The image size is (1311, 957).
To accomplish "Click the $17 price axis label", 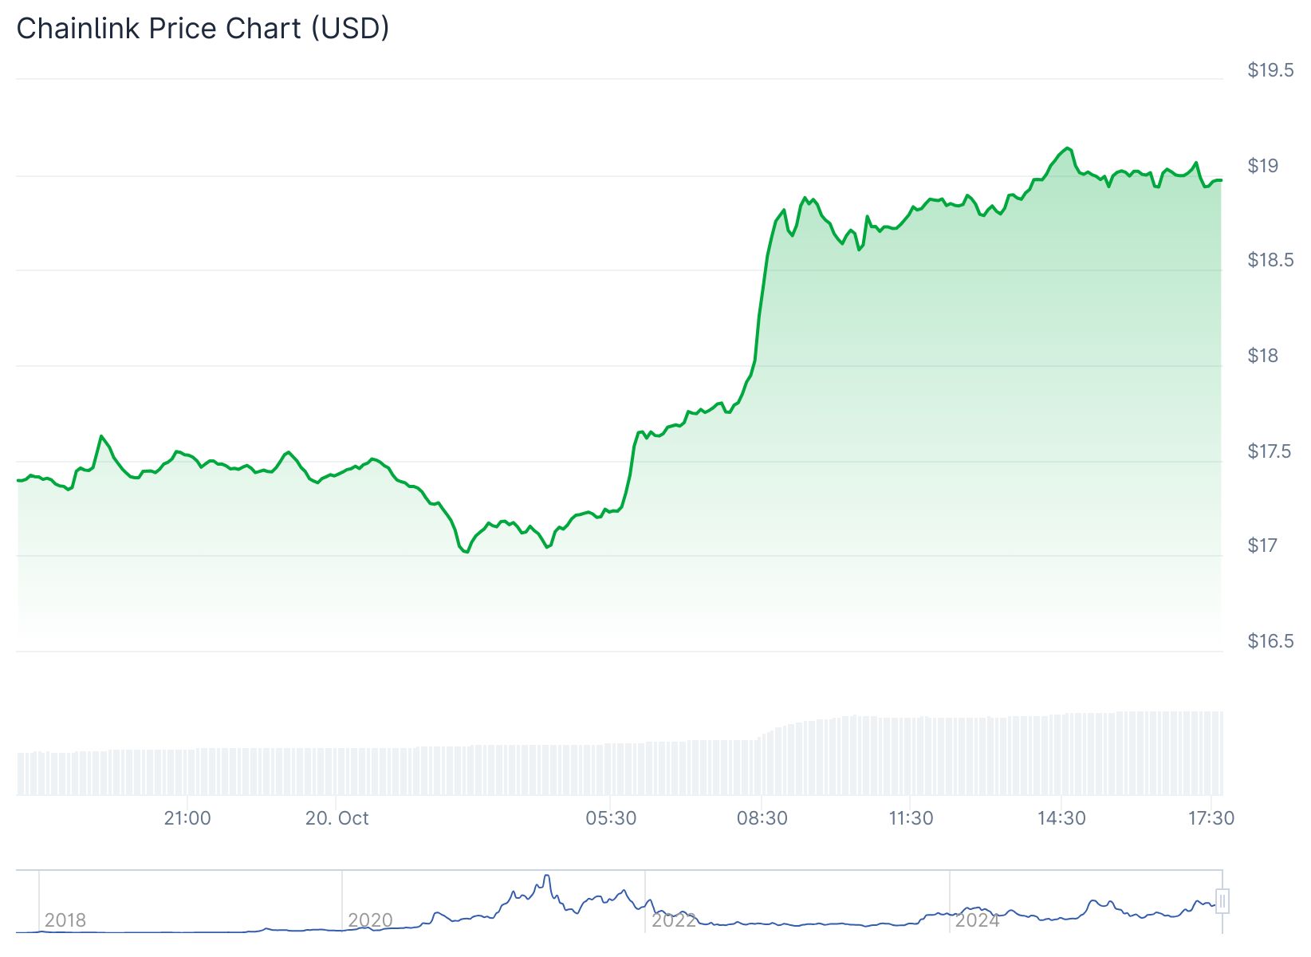I will 1263,545.
